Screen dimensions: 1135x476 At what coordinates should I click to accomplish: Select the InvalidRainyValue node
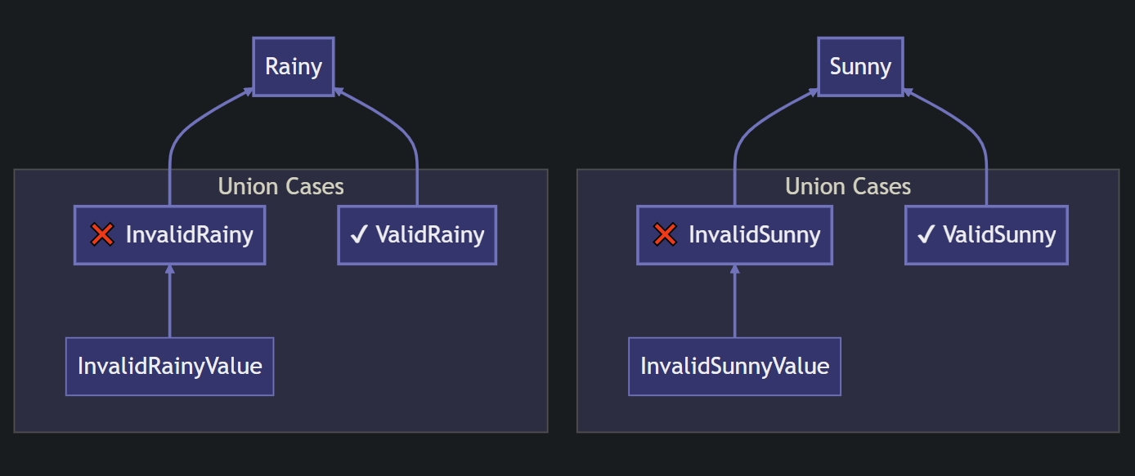(169, 367)
